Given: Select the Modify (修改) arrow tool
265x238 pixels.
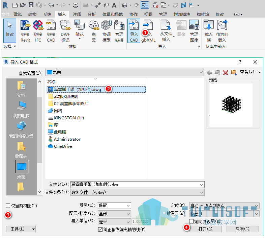Looking at the screenshot, I should click(10, 30).
